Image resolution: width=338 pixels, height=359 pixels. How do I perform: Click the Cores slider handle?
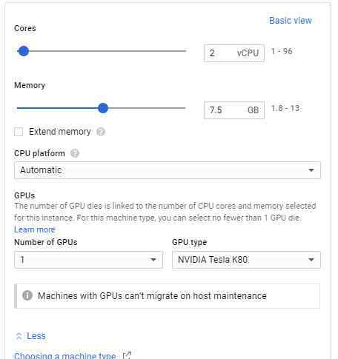tap(24, 51)
